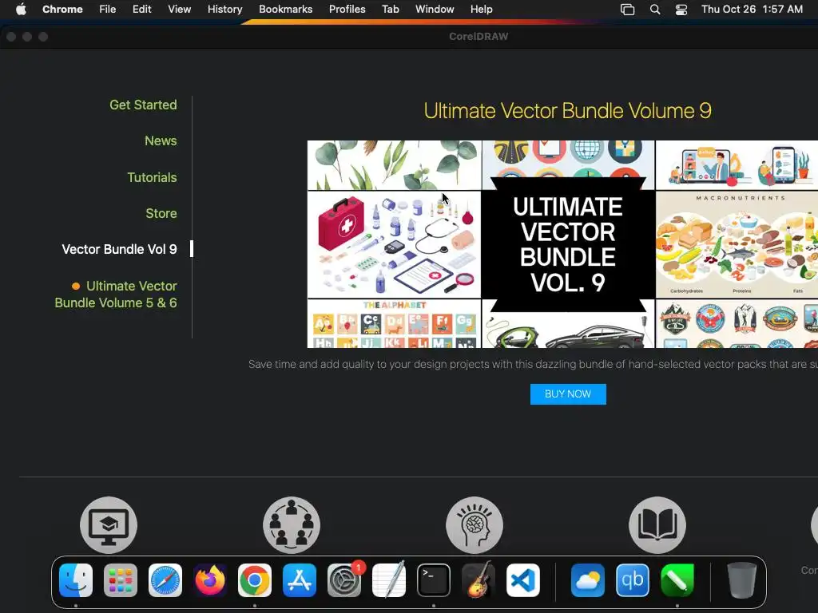Click the Alphabet vector pack thumbnail
818x613 pixels.
coord(394,324)
